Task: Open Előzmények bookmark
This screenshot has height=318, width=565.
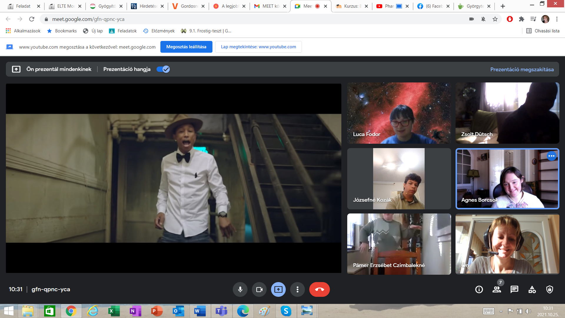Action: [159, 31]
